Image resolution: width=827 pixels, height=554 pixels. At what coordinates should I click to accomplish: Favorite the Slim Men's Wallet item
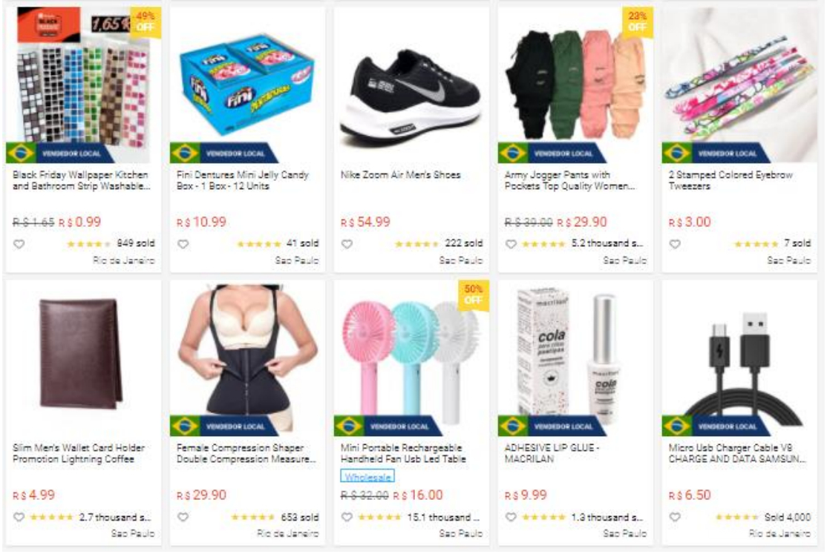coord(19,517)
